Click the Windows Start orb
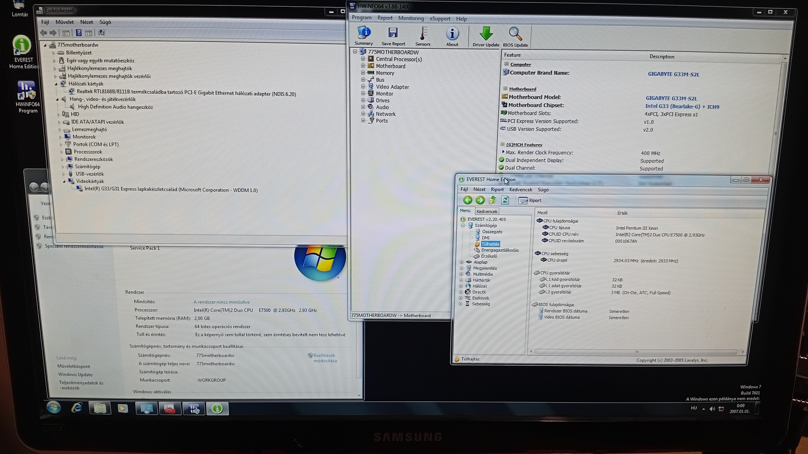The image size is (808, 454). (x=54, y=407)
